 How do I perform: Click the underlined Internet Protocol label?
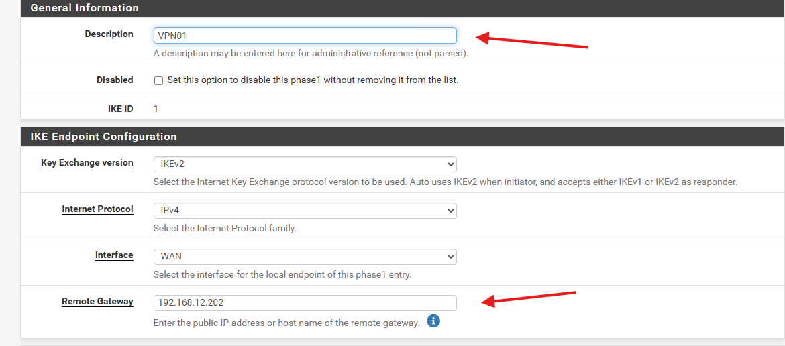98,209
